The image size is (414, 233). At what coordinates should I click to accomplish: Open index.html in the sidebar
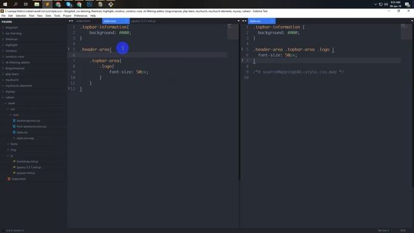19,179
